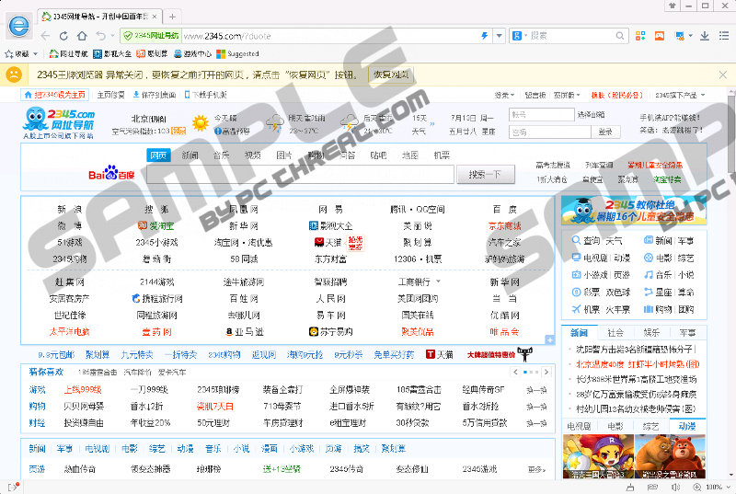The width and height of the screenshot is (736, 494).
Task: Open the 苏宁易购 link
Action: (330, 332)
